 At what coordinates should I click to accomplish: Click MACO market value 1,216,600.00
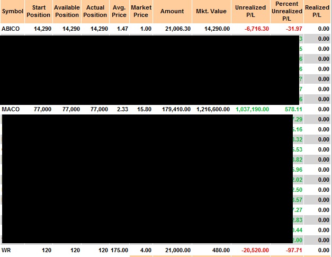[x=213, y=109]
